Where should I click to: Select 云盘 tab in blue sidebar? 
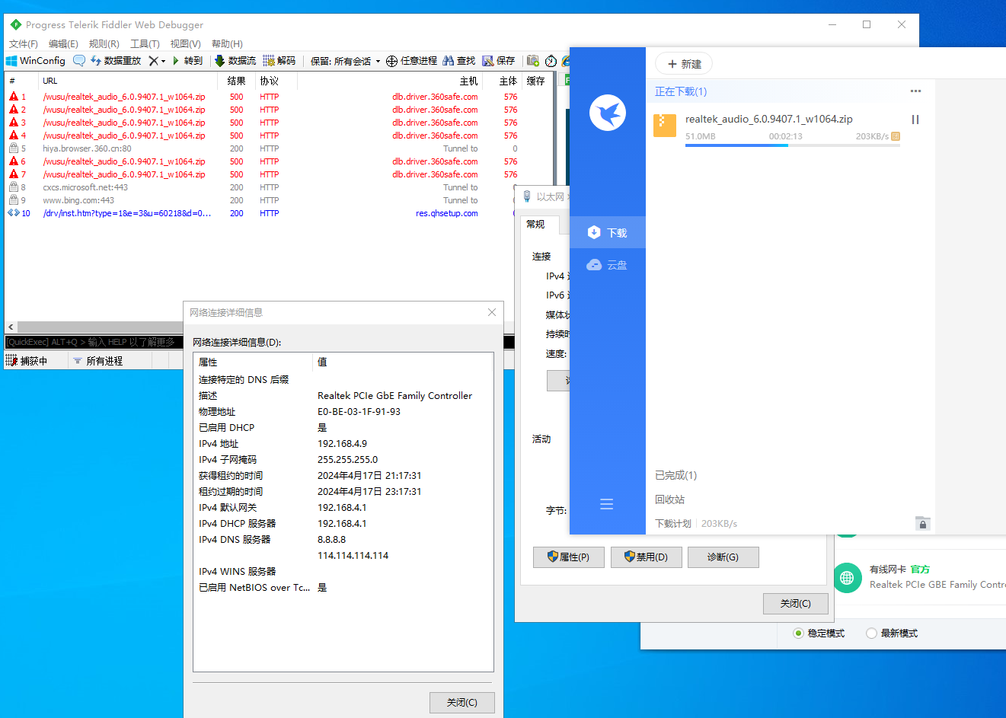[x=608, y=264]
